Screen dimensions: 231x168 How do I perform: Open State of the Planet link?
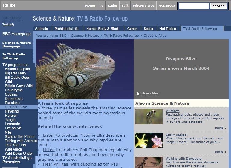(20, 137)
